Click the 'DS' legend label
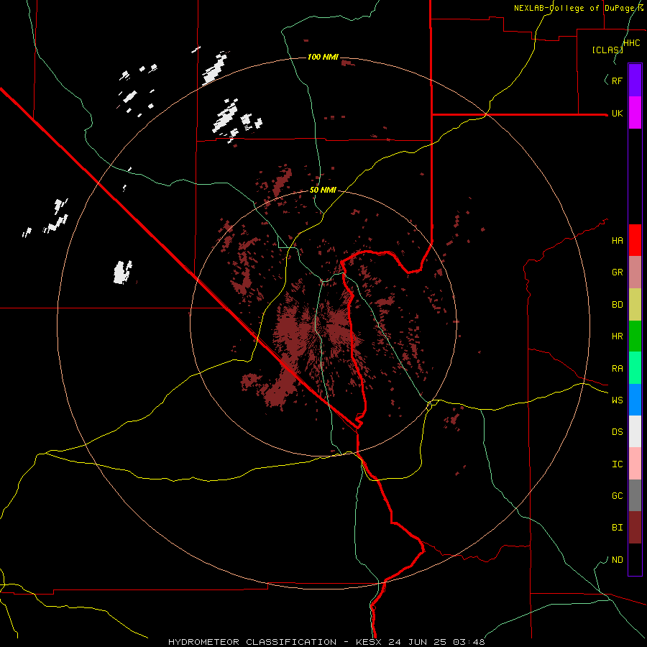The image size is (647, 647). pos(617,432)
